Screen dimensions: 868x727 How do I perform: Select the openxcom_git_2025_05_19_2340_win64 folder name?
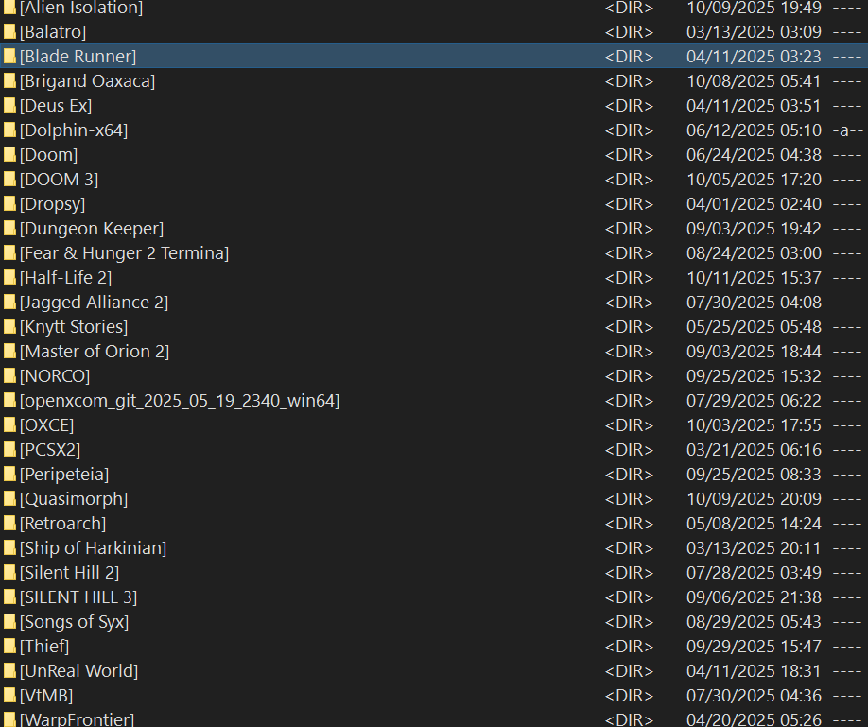click(x=180, y=400)
